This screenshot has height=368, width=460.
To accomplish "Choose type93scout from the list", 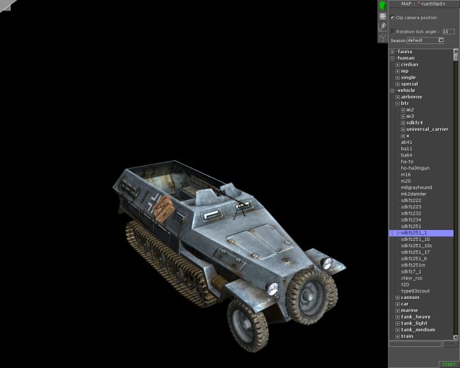I will [415, 291].
